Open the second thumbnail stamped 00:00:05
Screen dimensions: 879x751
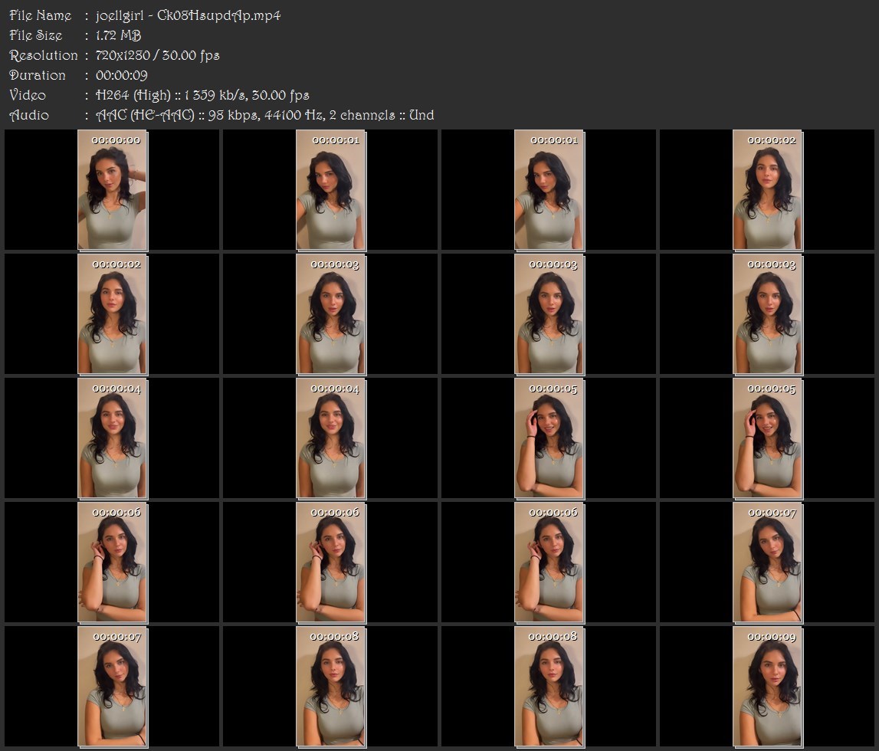[768, 438]
